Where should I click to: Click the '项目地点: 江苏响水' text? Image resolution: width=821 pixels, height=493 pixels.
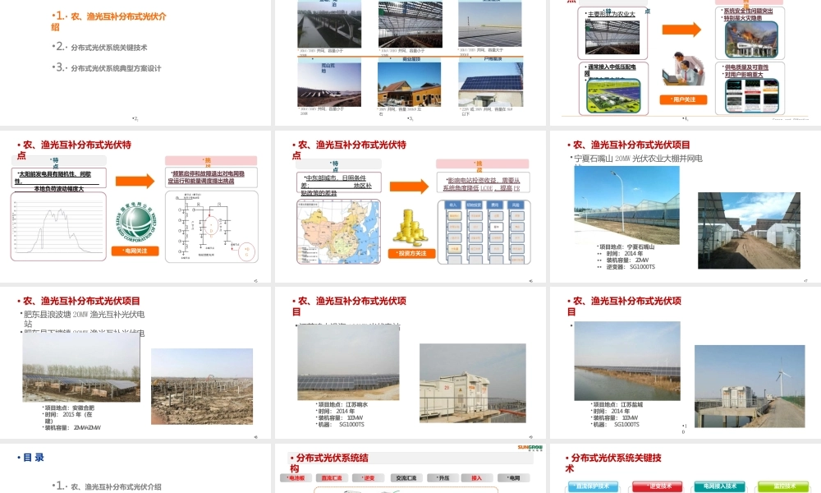coord(342,404)
